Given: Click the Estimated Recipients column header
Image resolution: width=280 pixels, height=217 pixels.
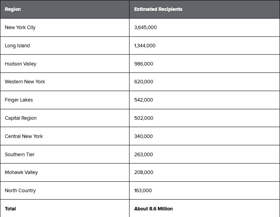Looking at the screenshot, I should [158, 9].
